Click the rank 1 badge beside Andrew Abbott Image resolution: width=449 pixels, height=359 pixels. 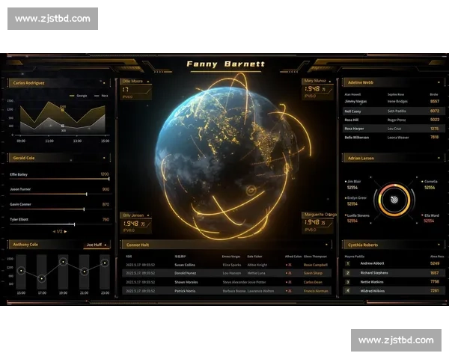(x=347, y=264)
